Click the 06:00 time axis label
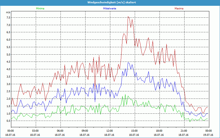 [x=61, y=131]
